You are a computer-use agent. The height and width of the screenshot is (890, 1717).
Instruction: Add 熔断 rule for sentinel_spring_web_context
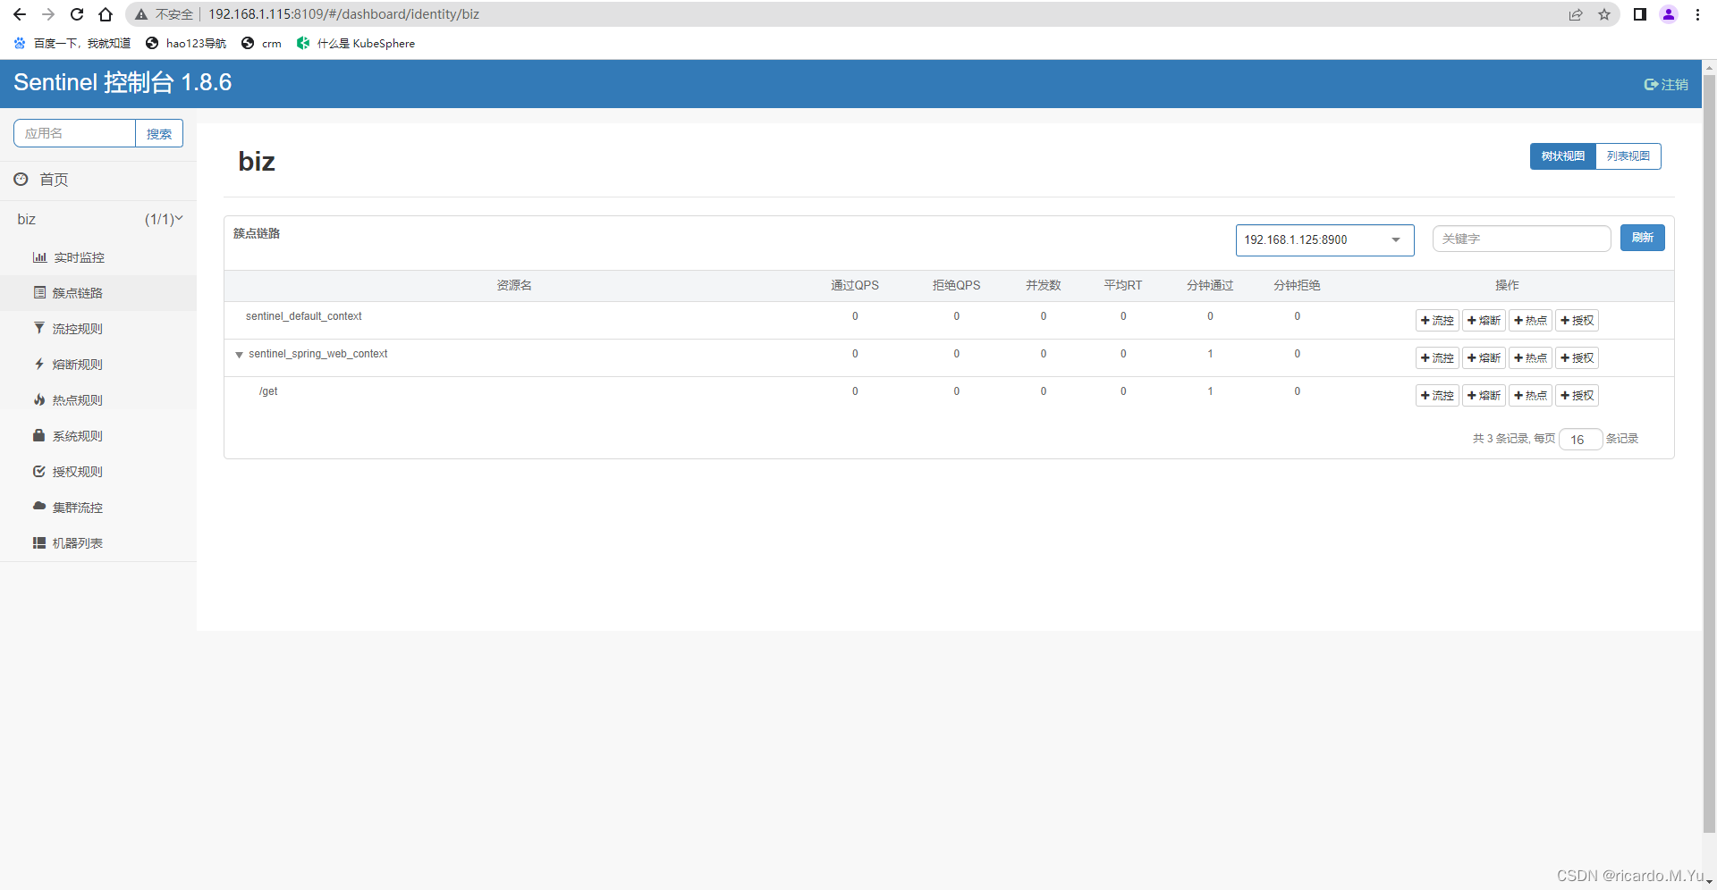point(1484,357)
